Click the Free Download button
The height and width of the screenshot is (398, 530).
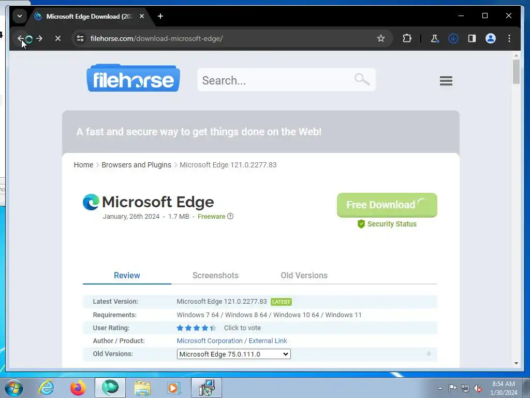[387, 205]
